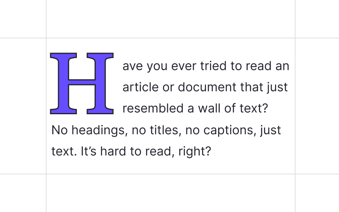
Task: Click the word "ave" after the drop cap
Action: tap(133, 66)
